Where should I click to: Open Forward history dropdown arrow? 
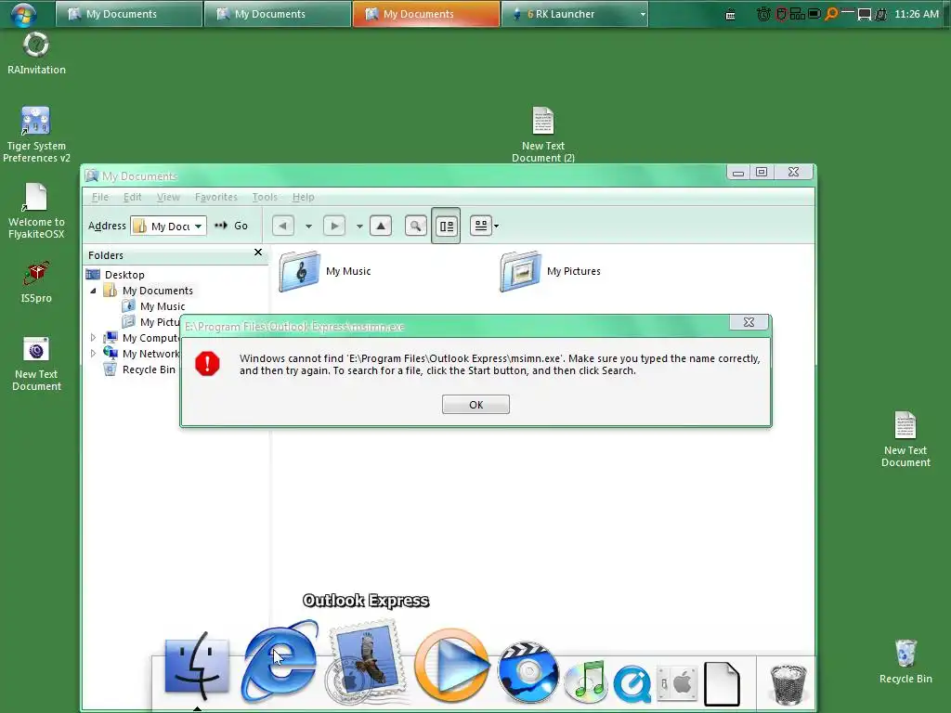pyautogui.click(x=359, y=227)
